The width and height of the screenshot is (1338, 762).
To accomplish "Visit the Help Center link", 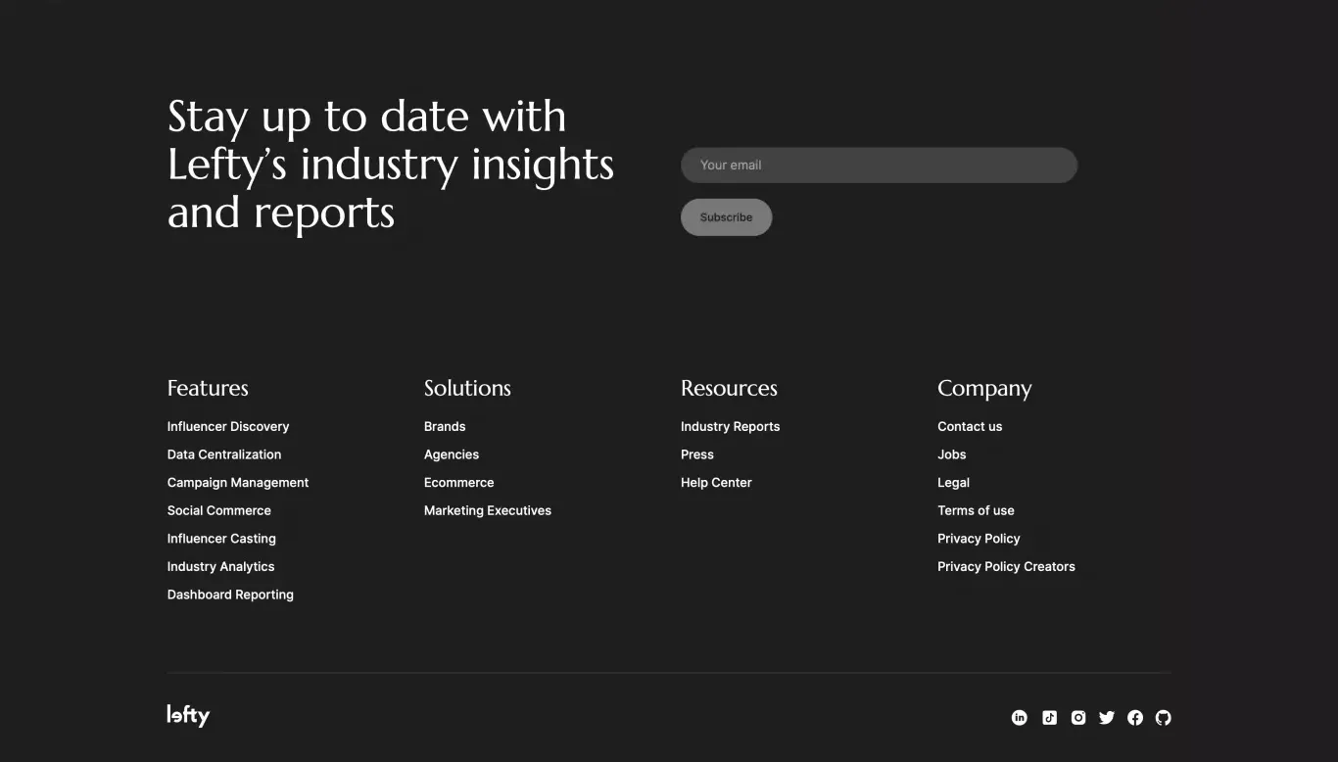I will tap(716, 483).
